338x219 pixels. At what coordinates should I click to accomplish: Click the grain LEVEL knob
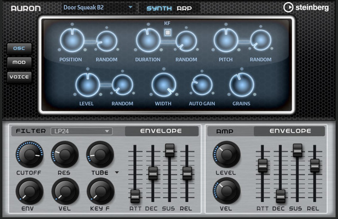88,85
